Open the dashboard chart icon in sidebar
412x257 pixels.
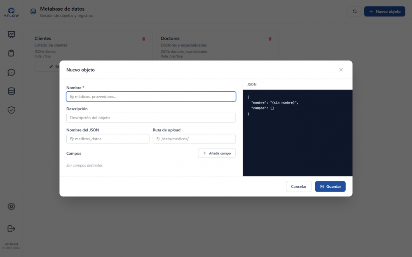(11, 35)
